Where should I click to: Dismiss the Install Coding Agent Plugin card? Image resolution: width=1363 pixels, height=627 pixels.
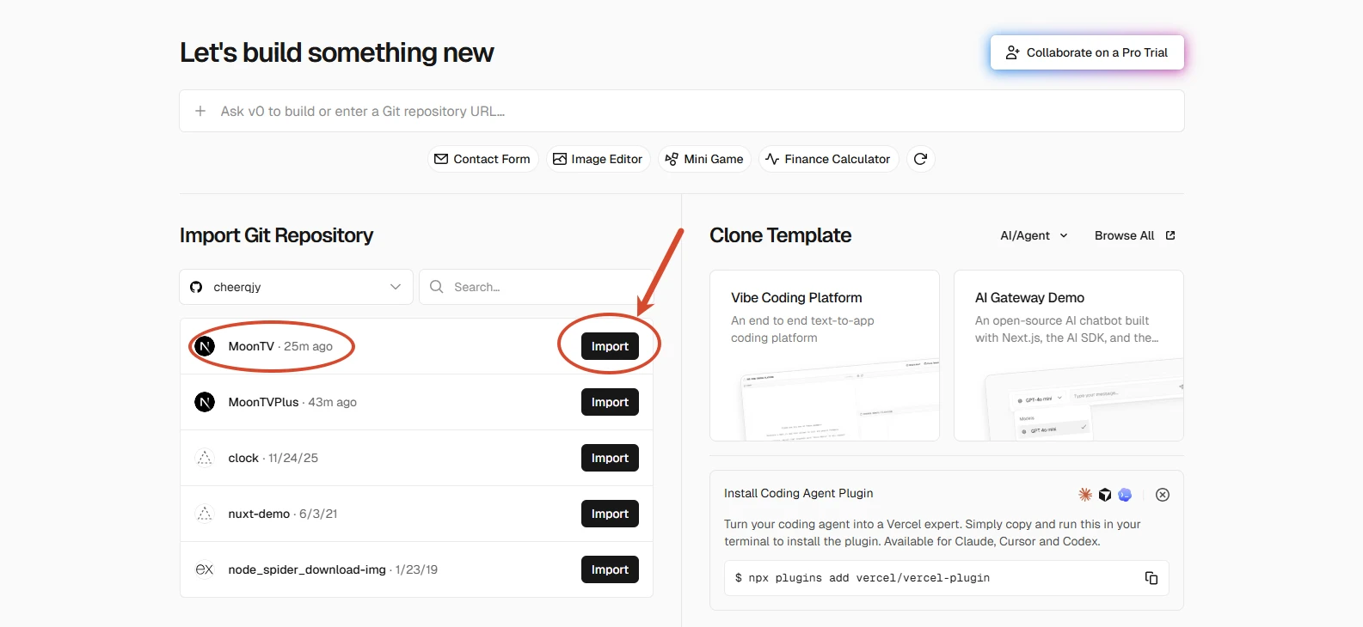click(x=1163, y=495)
